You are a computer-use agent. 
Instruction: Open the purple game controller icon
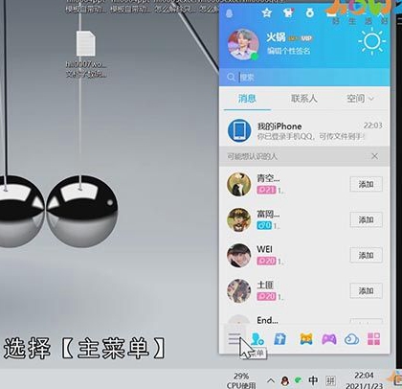(x=329, y=339)
